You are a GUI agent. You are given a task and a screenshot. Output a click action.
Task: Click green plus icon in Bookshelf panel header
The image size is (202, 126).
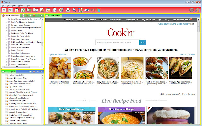[x=30, y=15]
